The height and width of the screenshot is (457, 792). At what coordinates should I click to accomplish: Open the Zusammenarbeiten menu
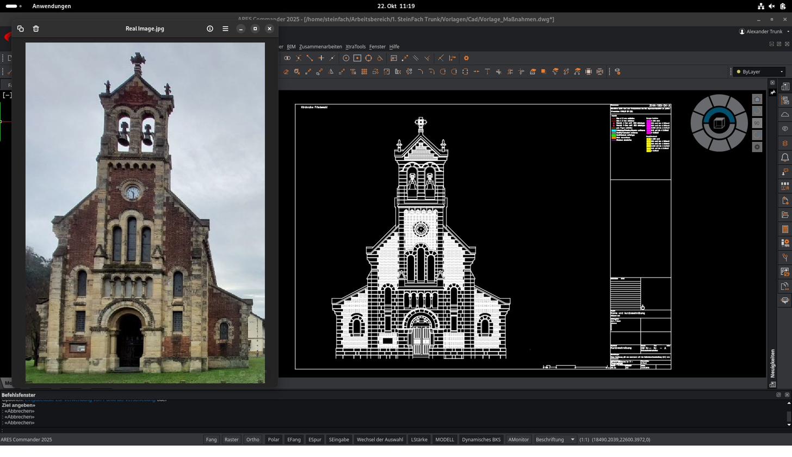coord(320,47)
